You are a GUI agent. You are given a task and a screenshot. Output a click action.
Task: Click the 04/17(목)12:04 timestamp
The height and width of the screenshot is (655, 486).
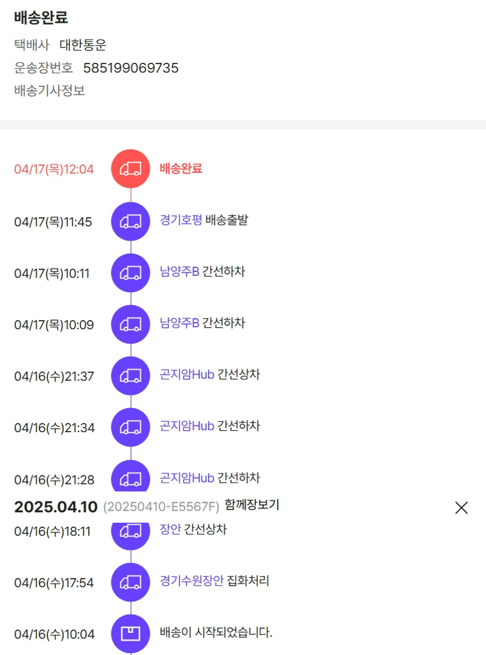point(54,170)
